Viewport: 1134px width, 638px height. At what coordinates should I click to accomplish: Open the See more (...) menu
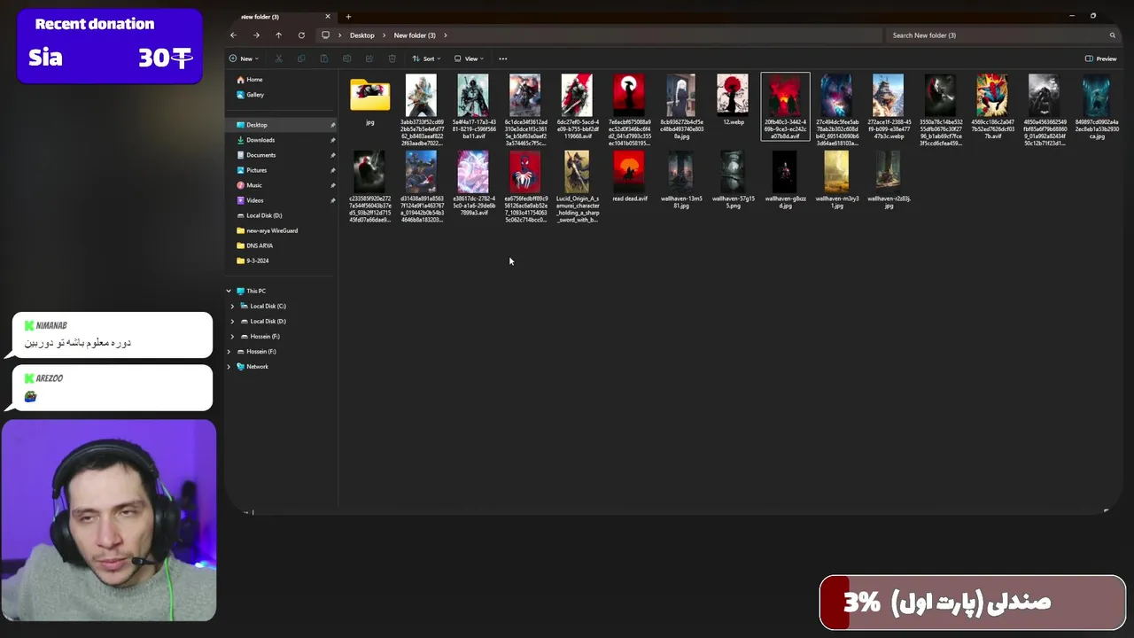pos(503,58)
